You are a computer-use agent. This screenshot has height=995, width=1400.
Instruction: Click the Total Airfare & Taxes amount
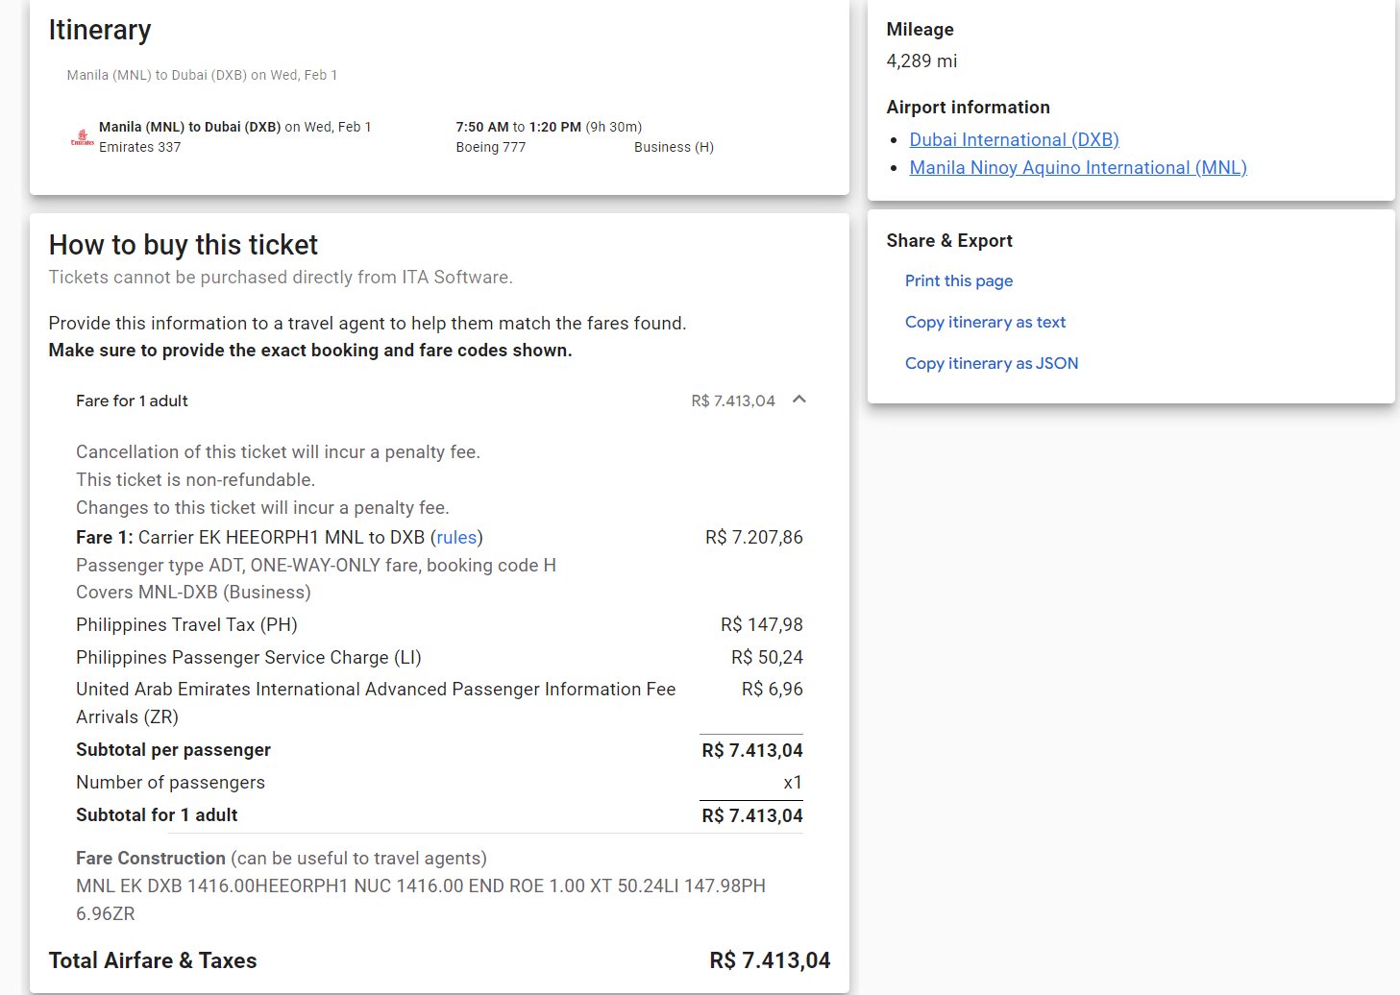coord(770,960)
